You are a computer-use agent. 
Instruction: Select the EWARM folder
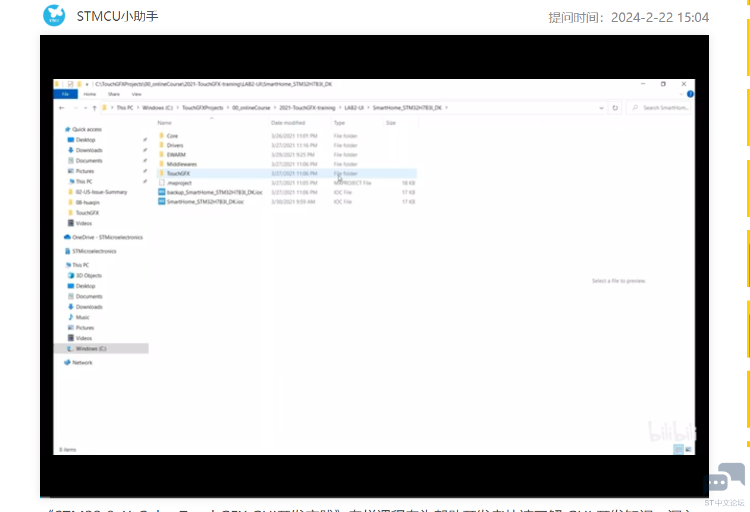176,155
